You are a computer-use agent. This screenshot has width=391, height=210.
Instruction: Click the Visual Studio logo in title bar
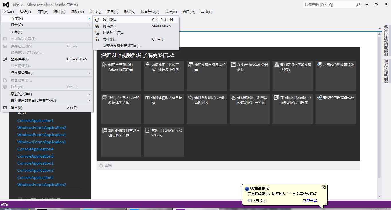[x=6, y=5]
